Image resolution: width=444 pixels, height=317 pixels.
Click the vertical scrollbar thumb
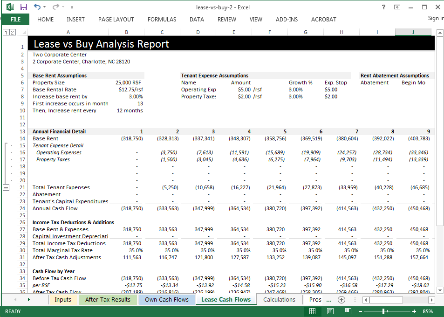(440, 131)
